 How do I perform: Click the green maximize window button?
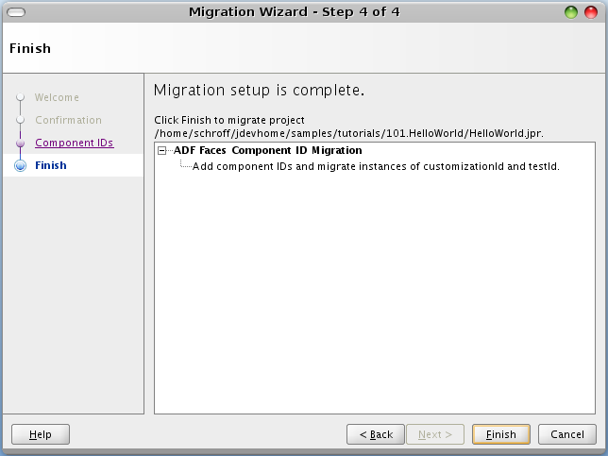(x=571, y=12)
